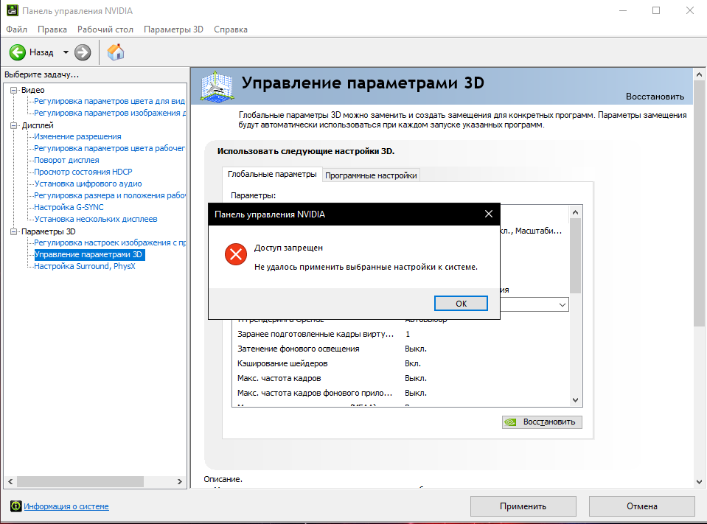This screenshot has height=524, width=707.
Task: Open the Правка menu
Action: point(52,29)
